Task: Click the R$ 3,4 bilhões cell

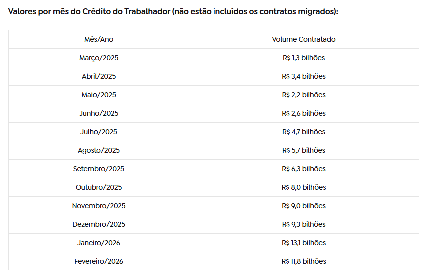Action: tap(304, 76)
